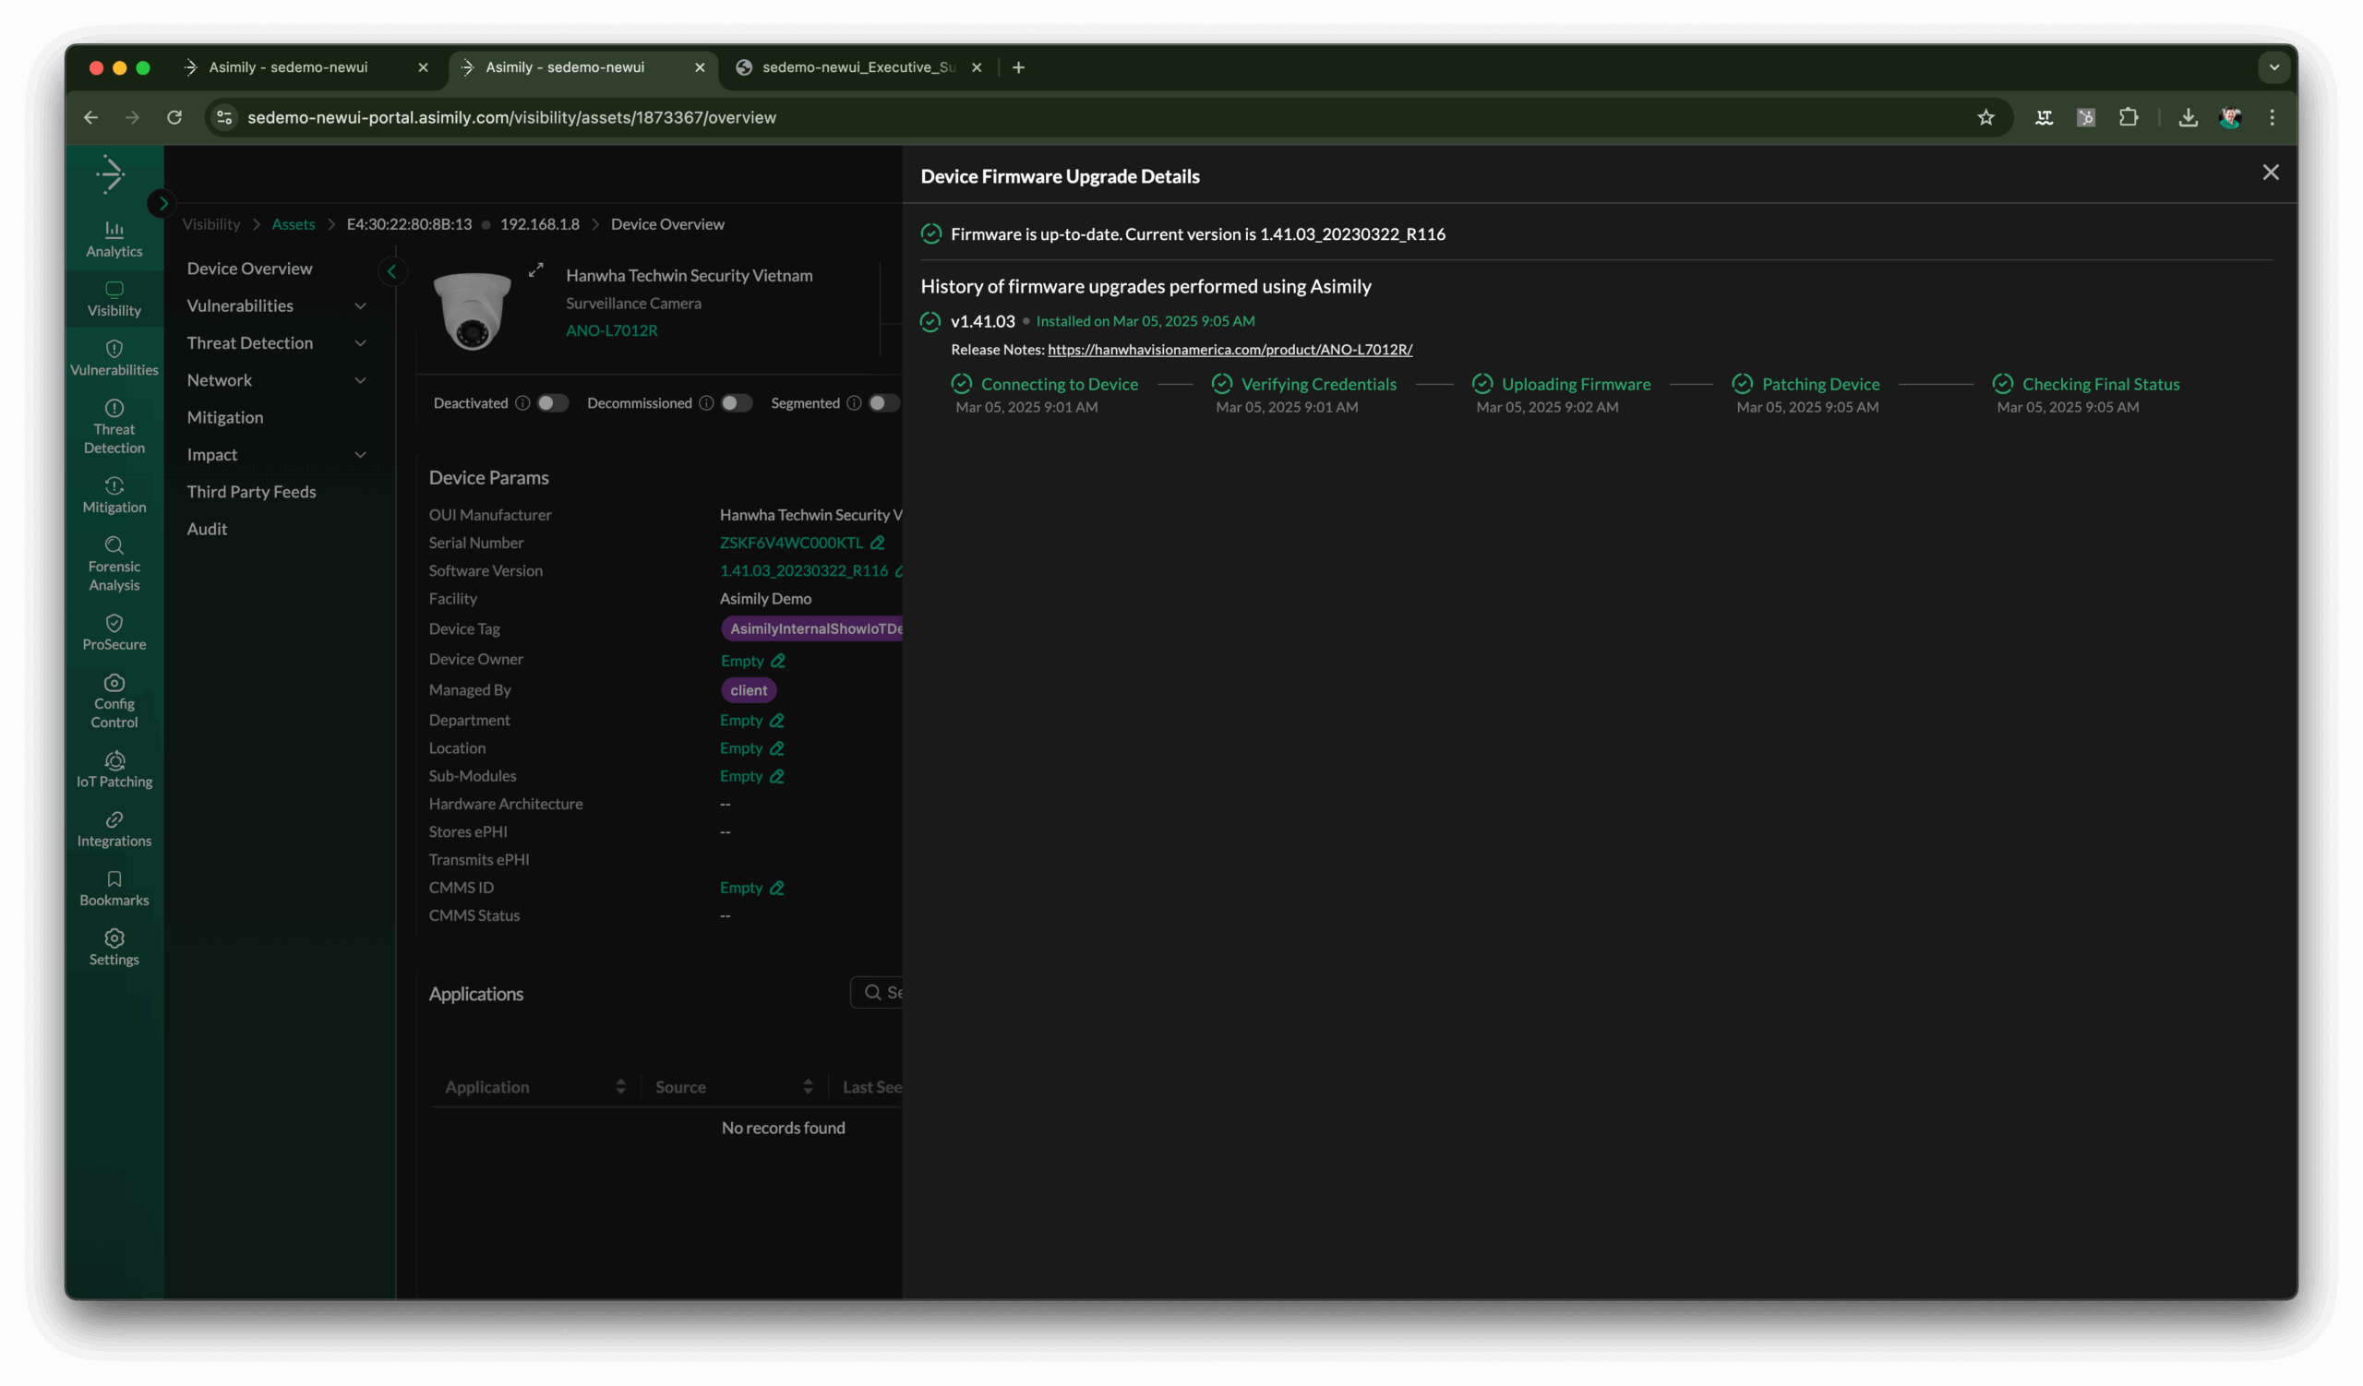
Task: Bookmark this page with the star icon
Action: (x=1985, y=117)
